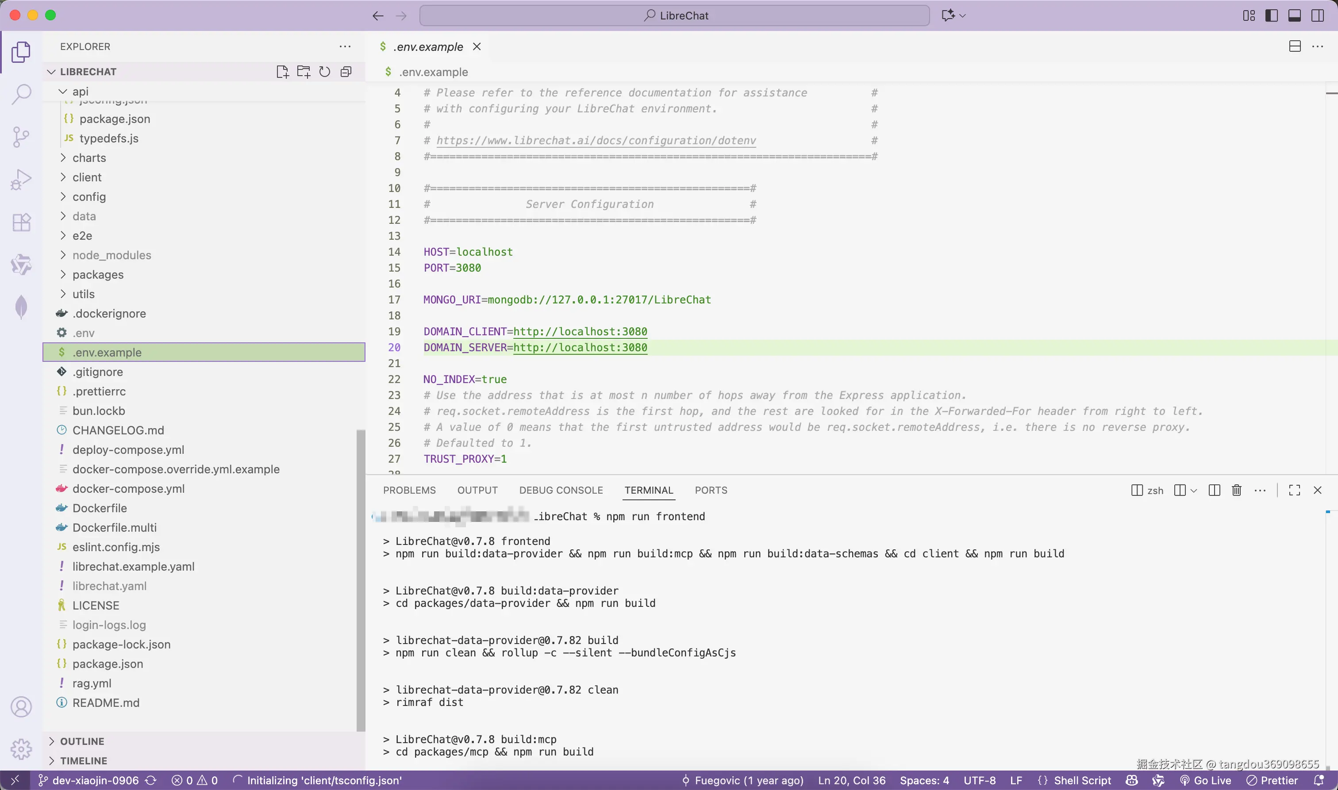Toggle the primary side bar visibility
This screenshot has height=790, width=1338.
pos(1272,15)
